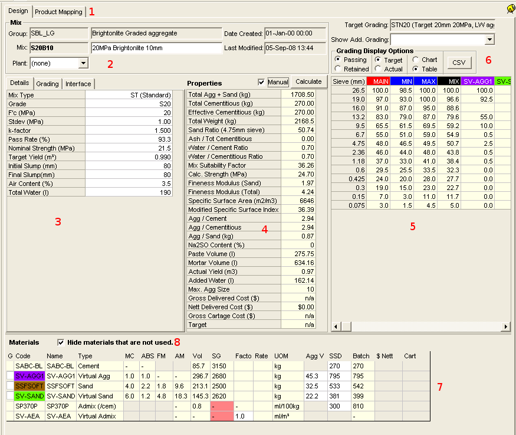Select the Actual radio button
The width and height of the screenshot is (516, 435).
(379, 69)
